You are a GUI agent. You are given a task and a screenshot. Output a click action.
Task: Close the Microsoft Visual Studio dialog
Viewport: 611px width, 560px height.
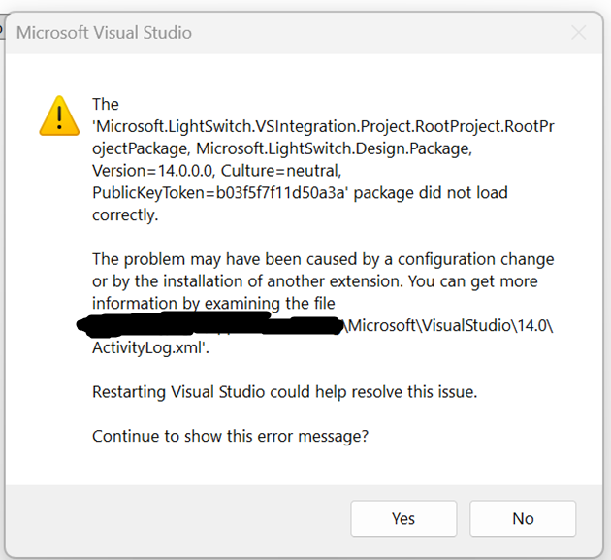pos(579,33)
